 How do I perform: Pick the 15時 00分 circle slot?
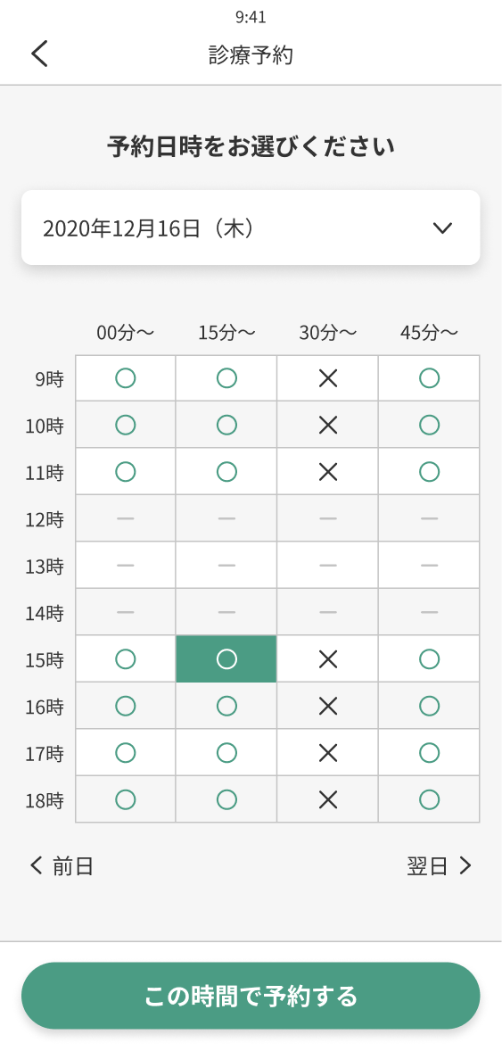(126, 659)
